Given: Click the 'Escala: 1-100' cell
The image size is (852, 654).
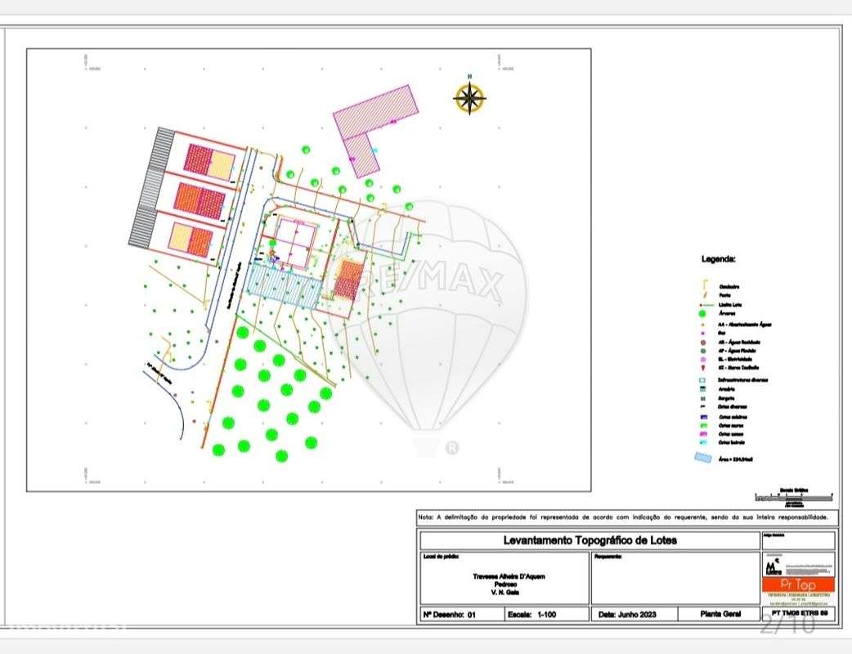Looking at the screenshot, I should tap(547, 614).
